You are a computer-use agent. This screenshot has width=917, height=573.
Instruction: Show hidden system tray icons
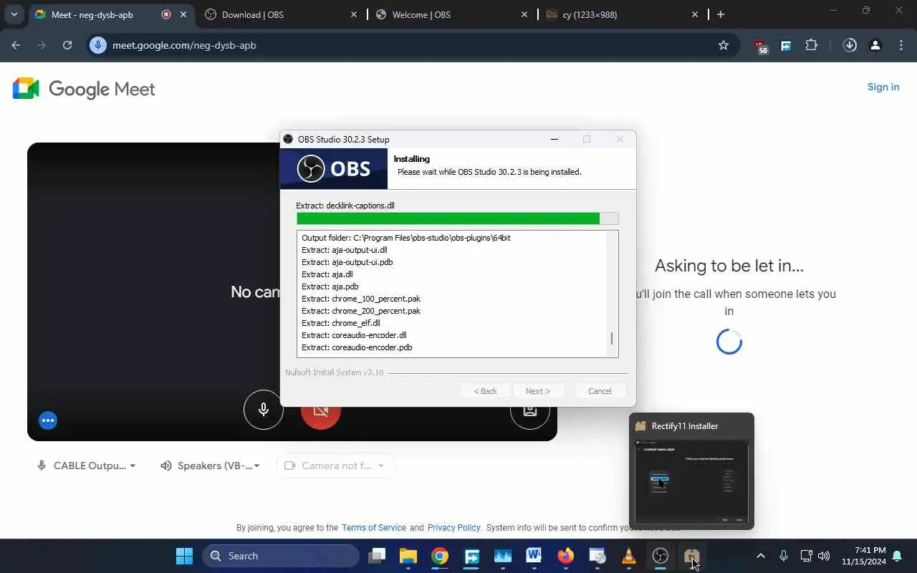click(761, 556)
